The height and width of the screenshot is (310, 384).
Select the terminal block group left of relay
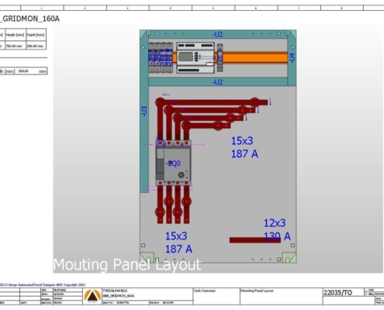tap(161, 57)
